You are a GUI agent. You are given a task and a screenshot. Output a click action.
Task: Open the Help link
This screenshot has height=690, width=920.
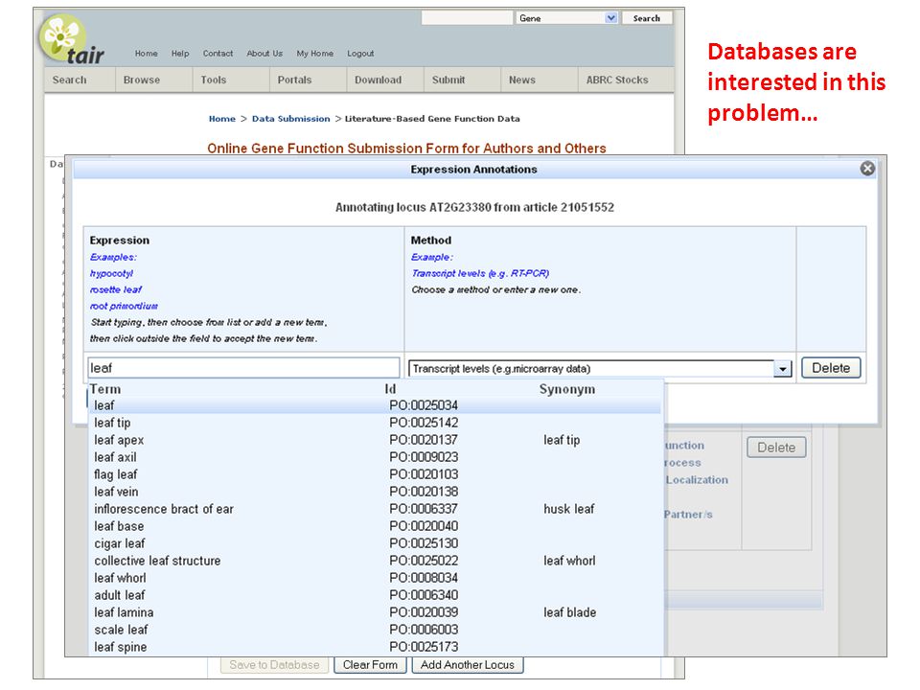[180, 54]
